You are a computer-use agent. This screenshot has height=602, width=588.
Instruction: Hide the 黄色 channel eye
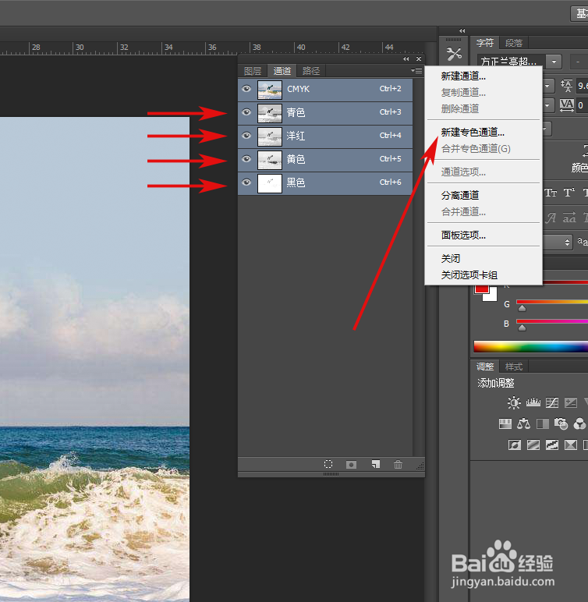246,159
